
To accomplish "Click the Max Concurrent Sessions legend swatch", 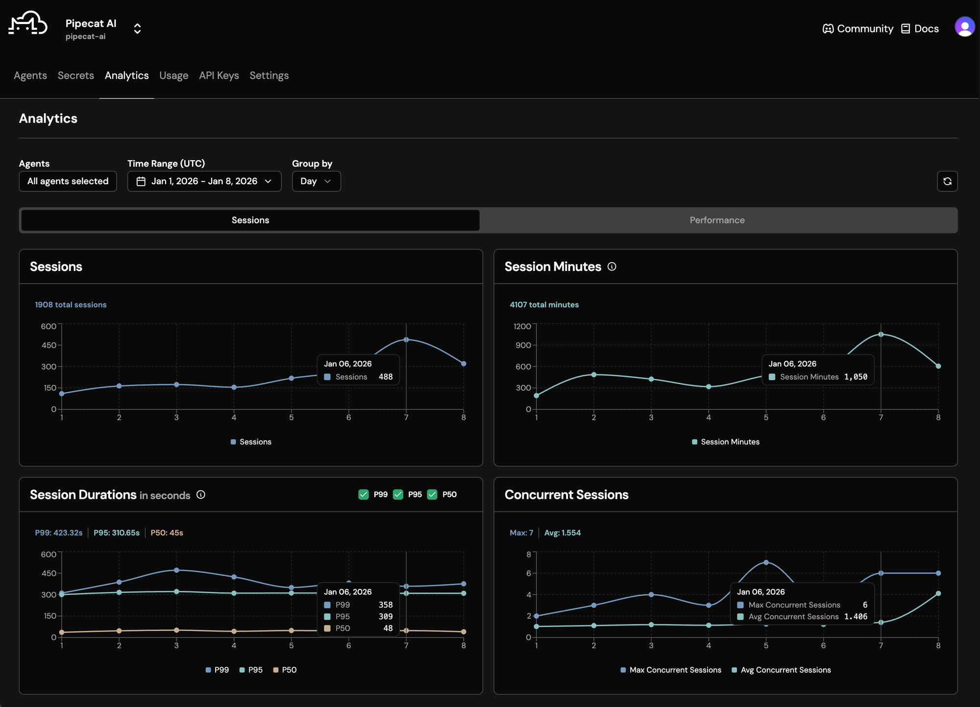I will (x=623, y=670).
